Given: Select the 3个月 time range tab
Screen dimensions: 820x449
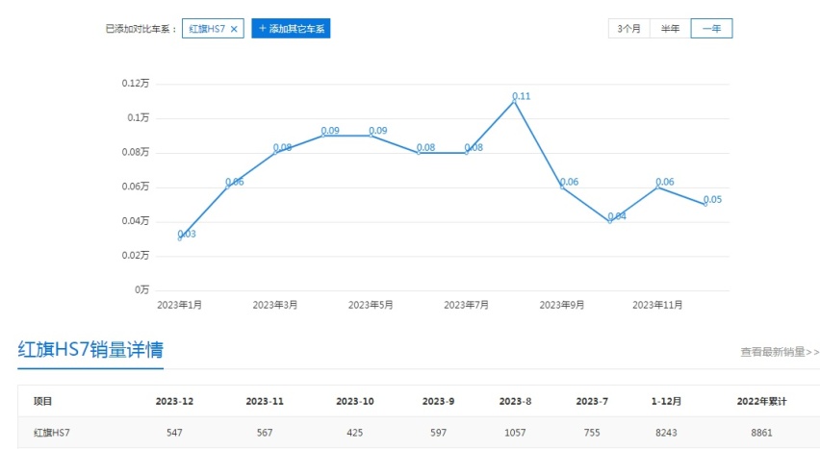Looking at the screenshot, I should (628, 29).
